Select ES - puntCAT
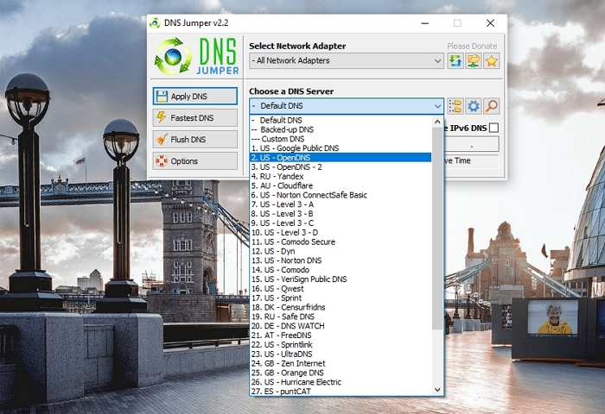Image resolution: width=605 pixels, height=414 pixels. 341,392
